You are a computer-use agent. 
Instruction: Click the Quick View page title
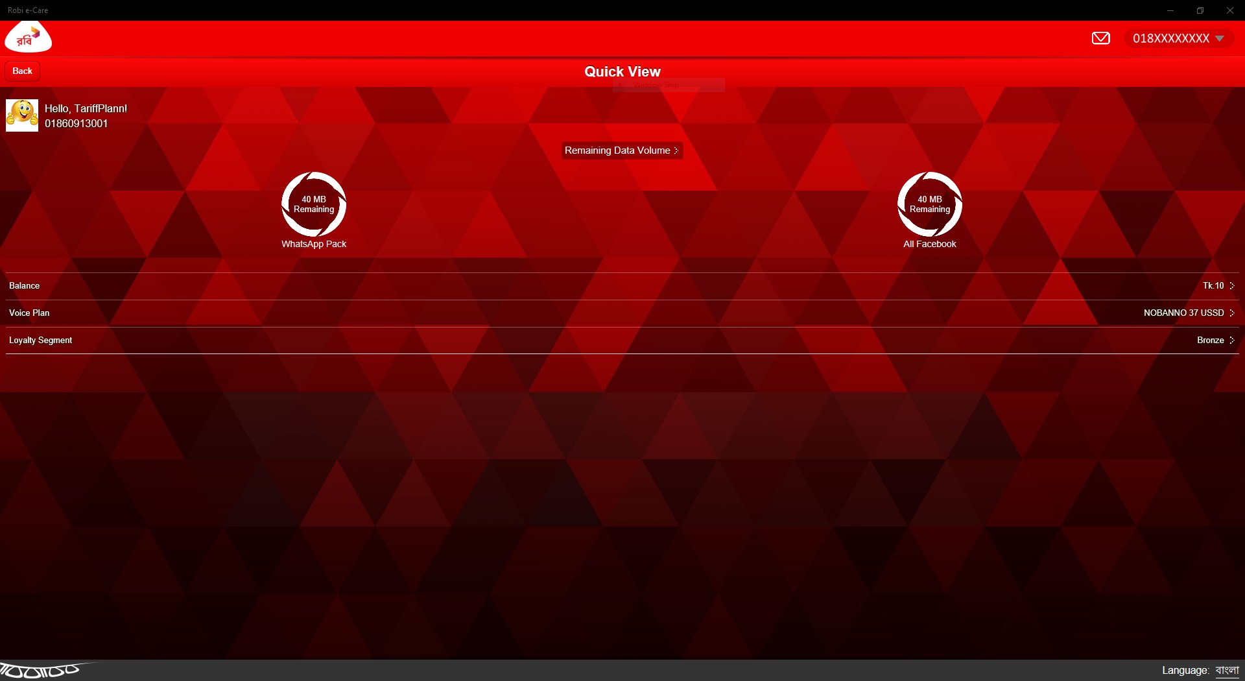pos(622,71)
